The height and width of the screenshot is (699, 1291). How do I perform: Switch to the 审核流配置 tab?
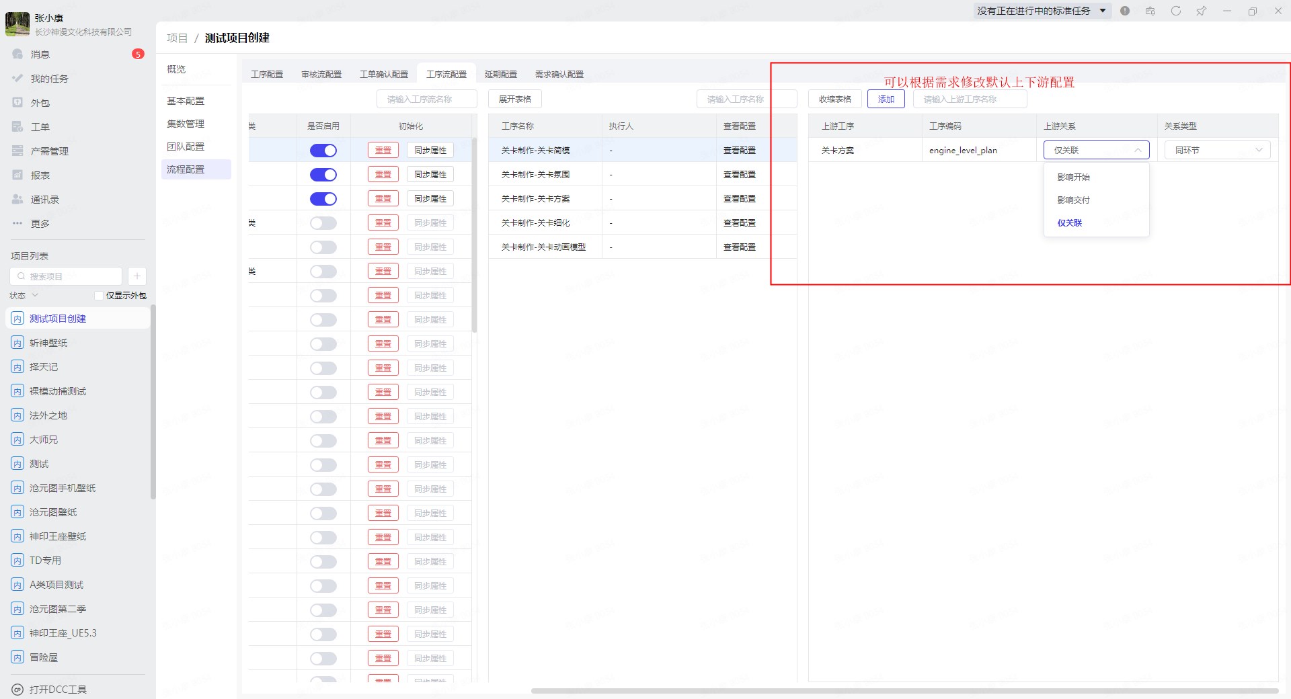point(321,74)
